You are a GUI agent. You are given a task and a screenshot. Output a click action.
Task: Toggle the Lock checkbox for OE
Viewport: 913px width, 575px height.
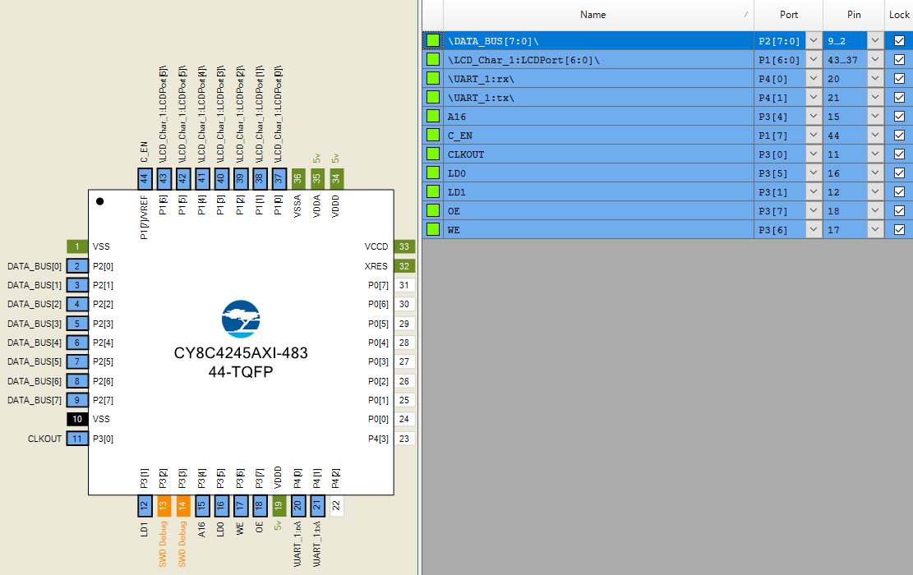pyautogui.click(x=899, y=210)
